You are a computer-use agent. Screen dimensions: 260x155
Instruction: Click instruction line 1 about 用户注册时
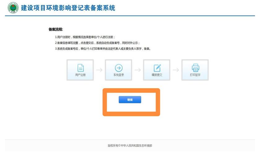tap(85, 37)
